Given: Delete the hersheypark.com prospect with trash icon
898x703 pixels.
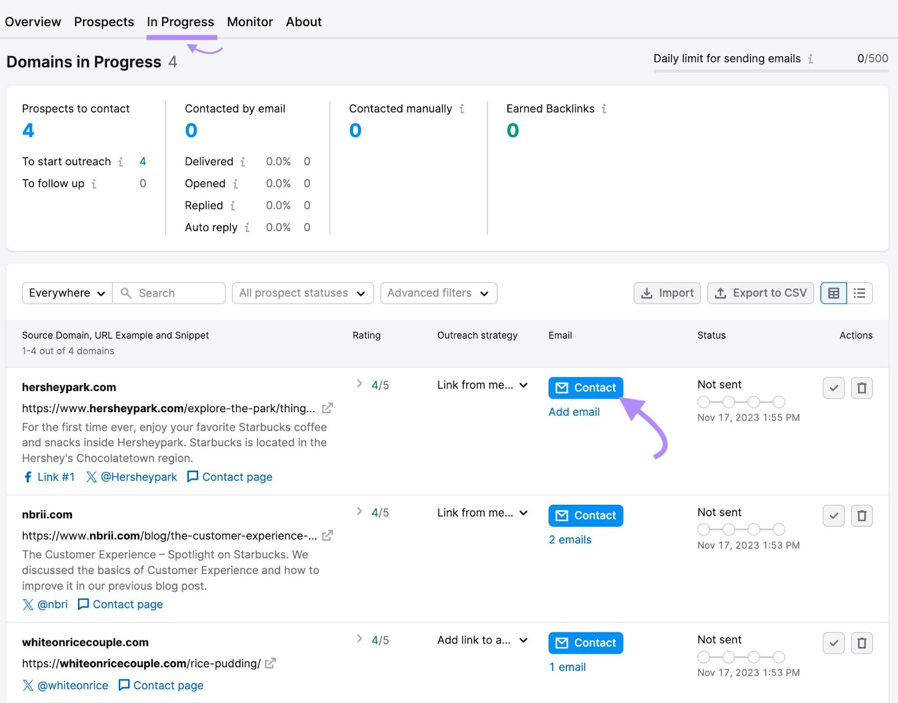Looking at the screenshot, I should pos(862,388).
